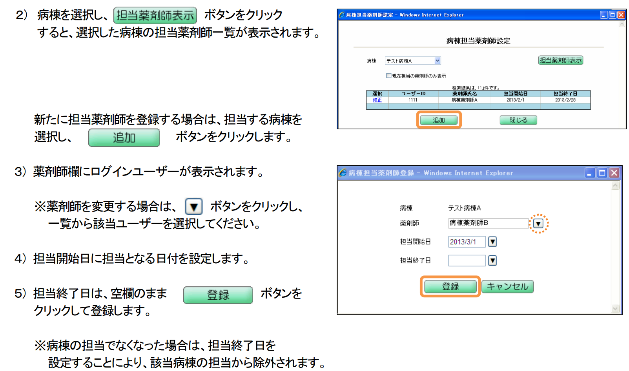Image resolution: width=629 pixels, height=371 pixels.
Task: Open the 病棟 dropdown showing テスト病棟A
Action: pyautogui.click(x=438, y=61)
